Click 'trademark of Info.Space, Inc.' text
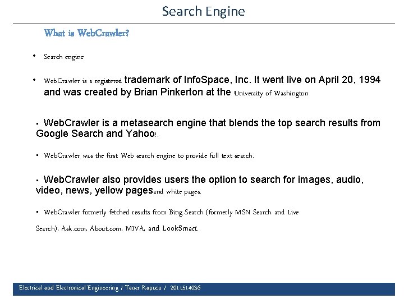 point(186,80)
